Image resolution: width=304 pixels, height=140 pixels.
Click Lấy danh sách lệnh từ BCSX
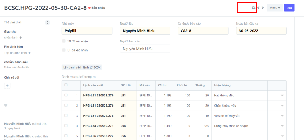(x=82, y=67)
